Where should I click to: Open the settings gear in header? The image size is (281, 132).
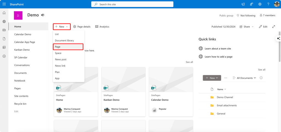pyautogui.click(x=260, y=4)
